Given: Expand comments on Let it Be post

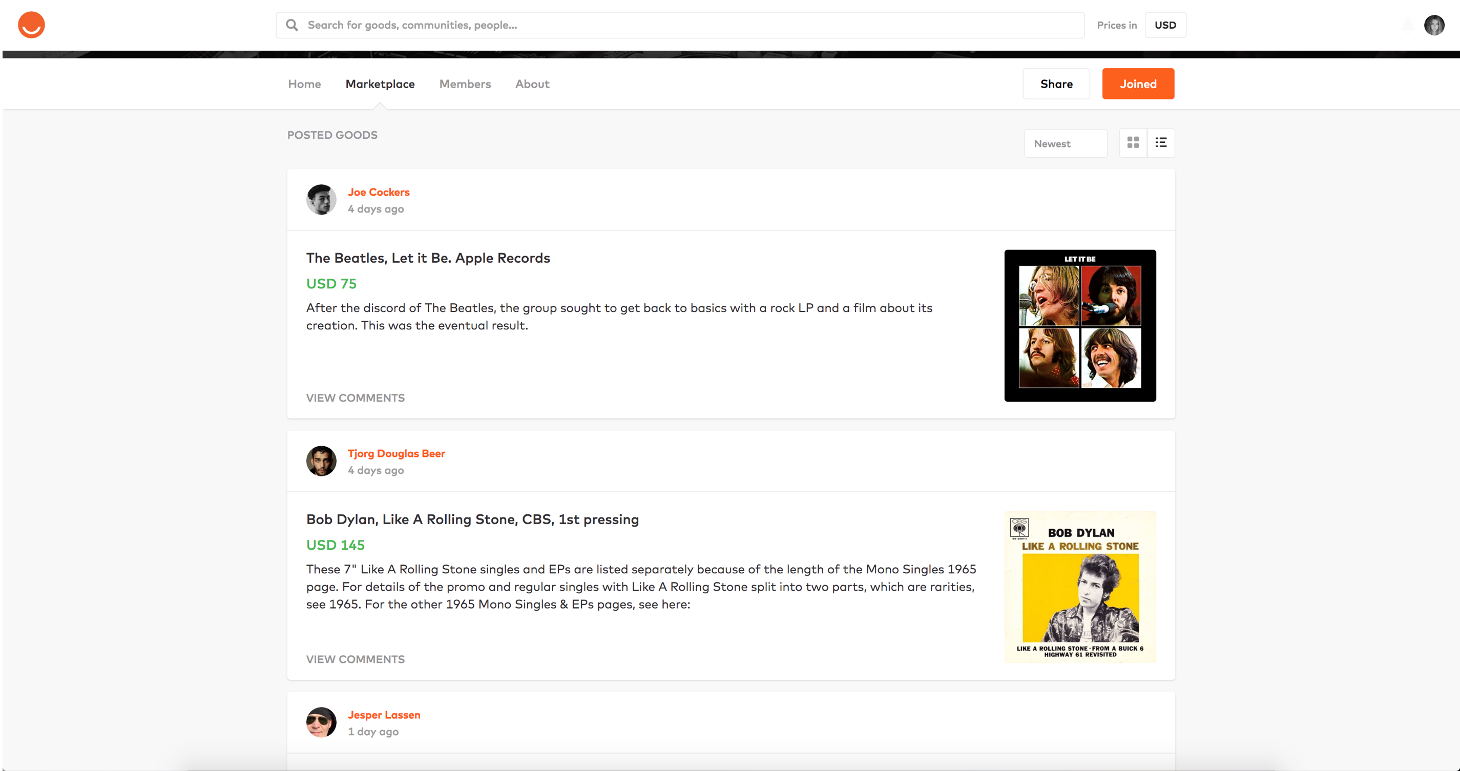Looking at the screenshot, I should tap(356, 398).
